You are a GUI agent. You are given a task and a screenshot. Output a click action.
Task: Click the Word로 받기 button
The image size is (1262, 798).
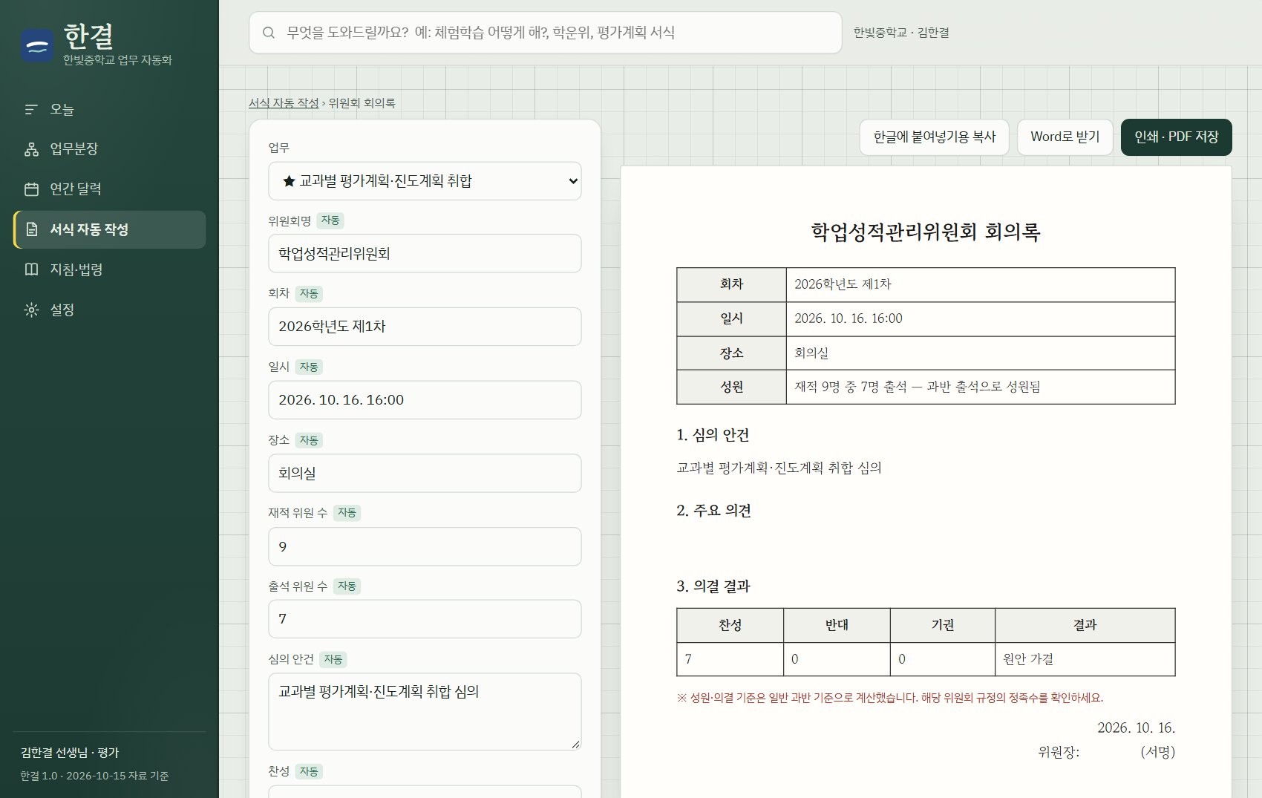pyautogui.click(x=1065, y=137)
